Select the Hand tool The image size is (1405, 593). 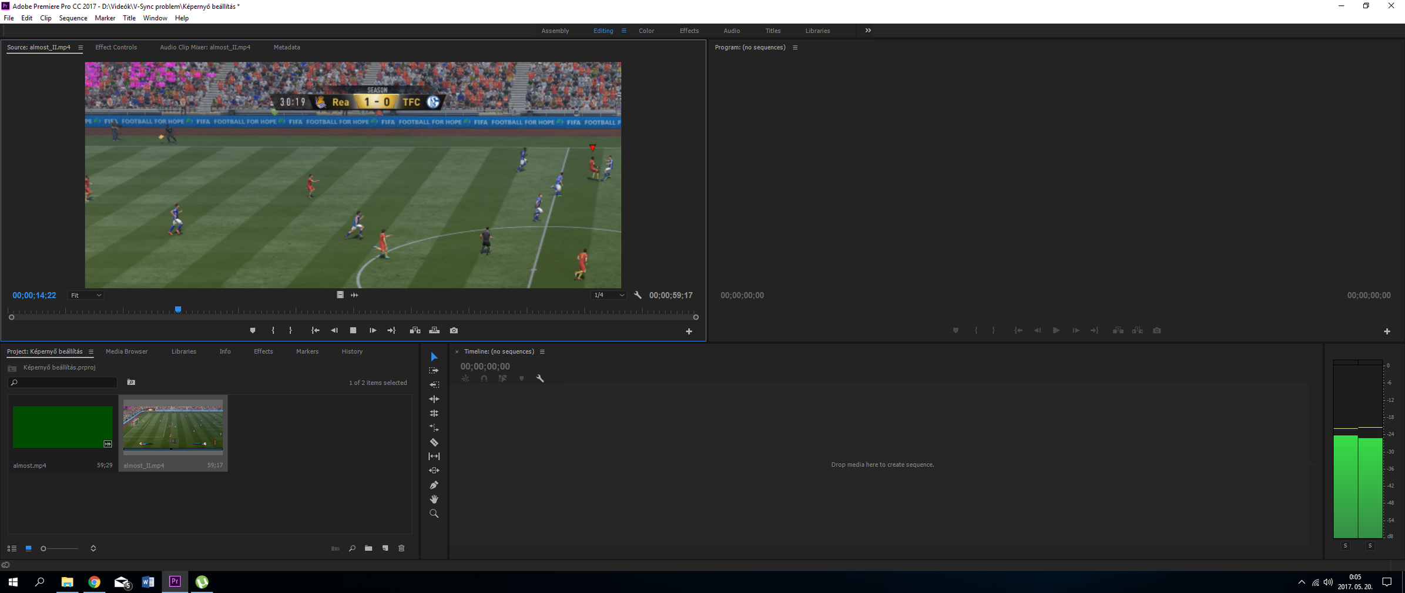[434, 499]
